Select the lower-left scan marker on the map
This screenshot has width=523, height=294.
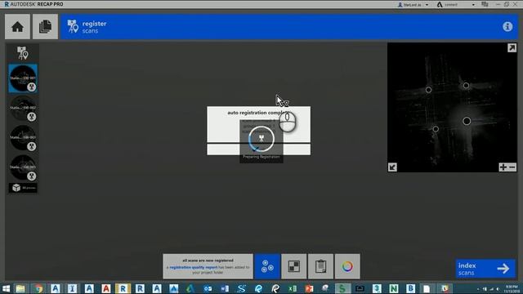pos(436,129)
